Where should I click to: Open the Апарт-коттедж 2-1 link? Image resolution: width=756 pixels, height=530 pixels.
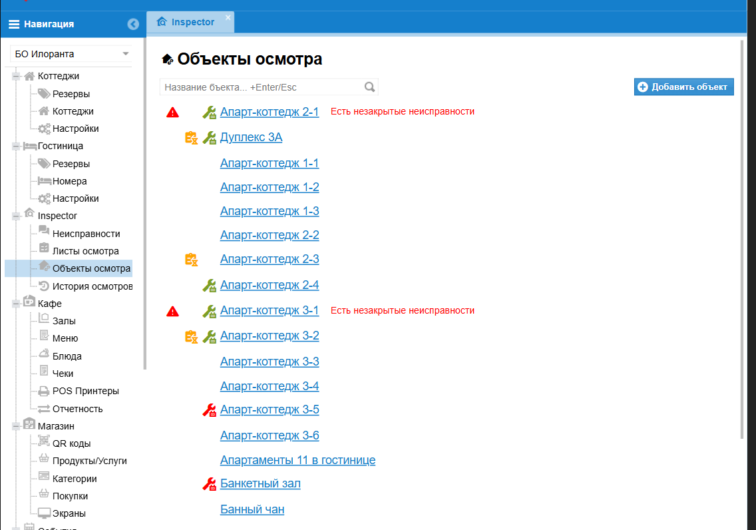(270, 112)
